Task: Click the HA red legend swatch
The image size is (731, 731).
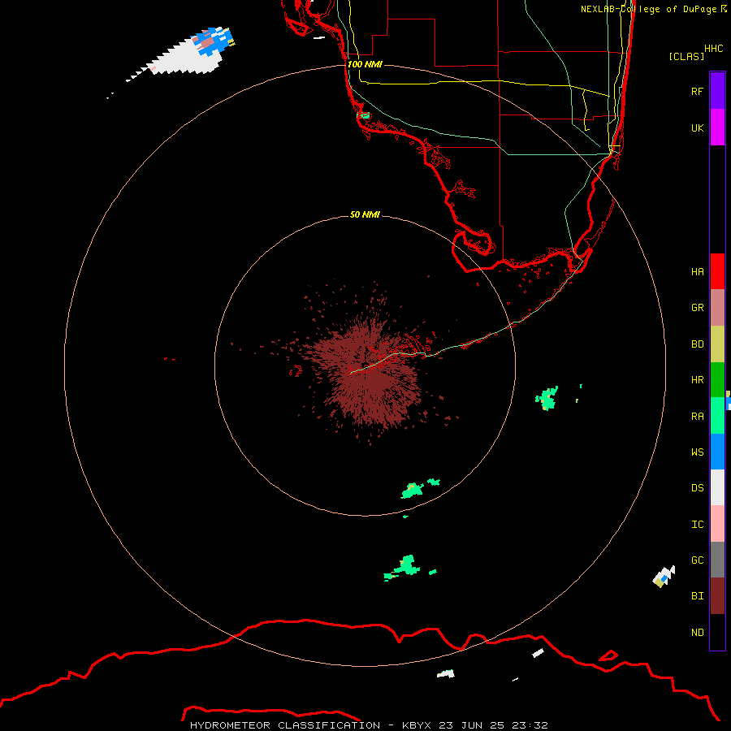Action: pos(717,271)
